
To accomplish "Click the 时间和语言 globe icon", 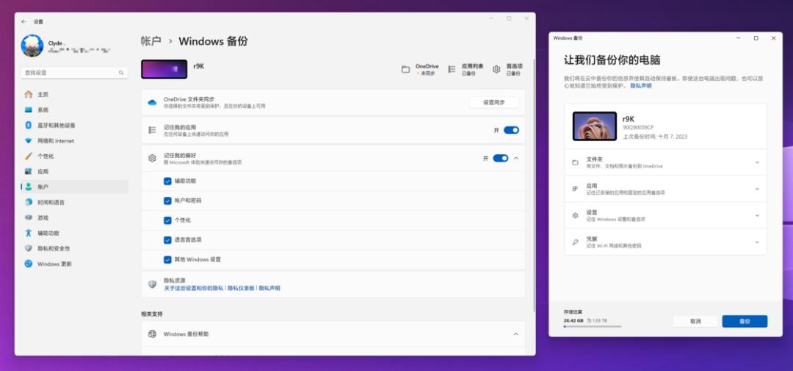I will [29, 203].
